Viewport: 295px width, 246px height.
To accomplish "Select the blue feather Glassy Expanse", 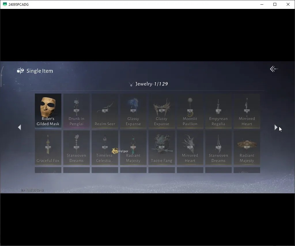I will pyautogui.click(x=133, y=111).
